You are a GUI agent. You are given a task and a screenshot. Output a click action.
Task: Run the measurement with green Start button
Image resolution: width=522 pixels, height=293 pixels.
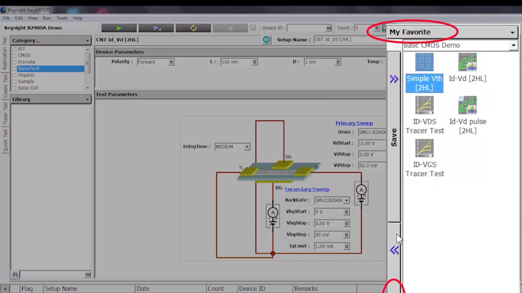point(119,28)
